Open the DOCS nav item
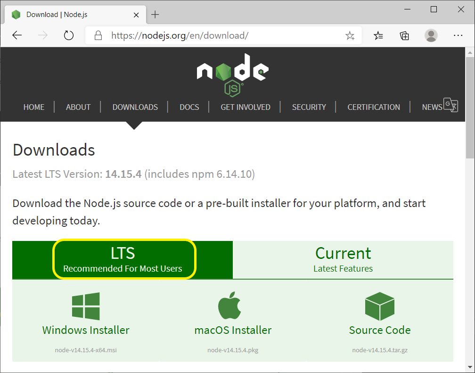 coord(189,107)
